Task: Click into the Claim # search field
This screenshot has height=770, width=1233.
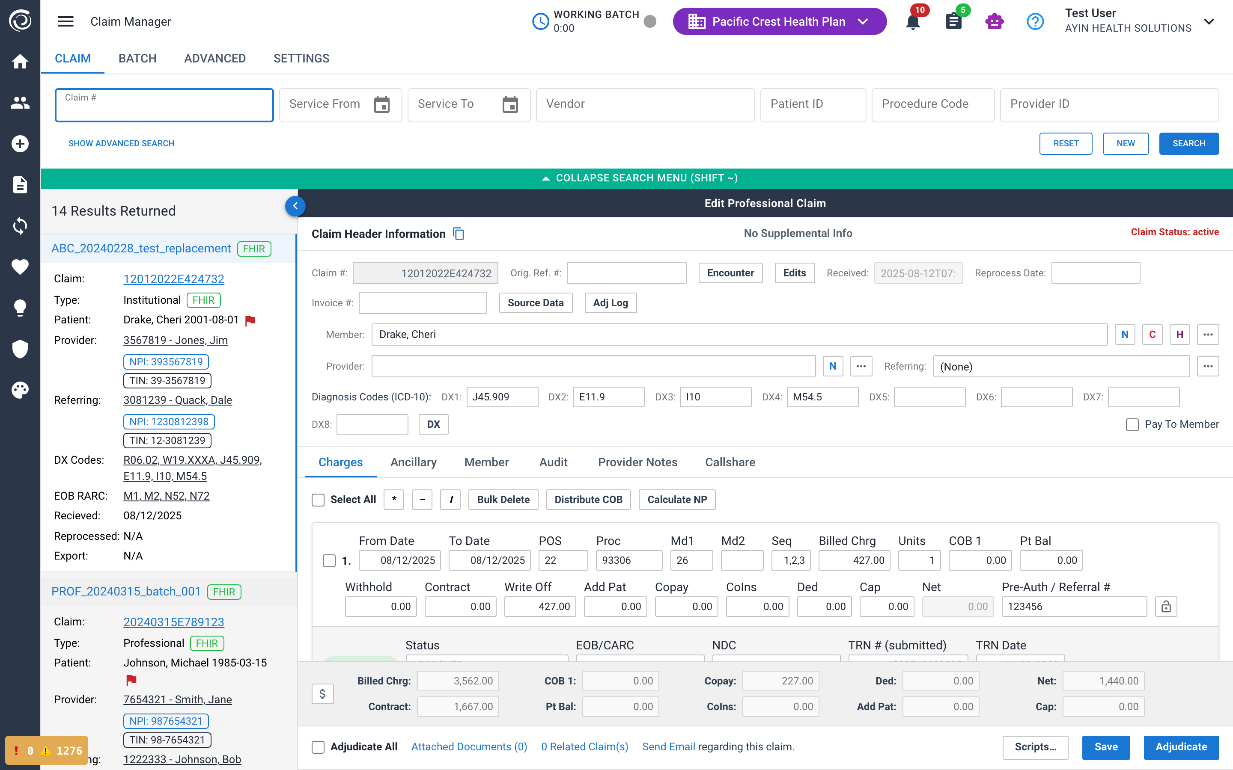Action: pos(164,105)
